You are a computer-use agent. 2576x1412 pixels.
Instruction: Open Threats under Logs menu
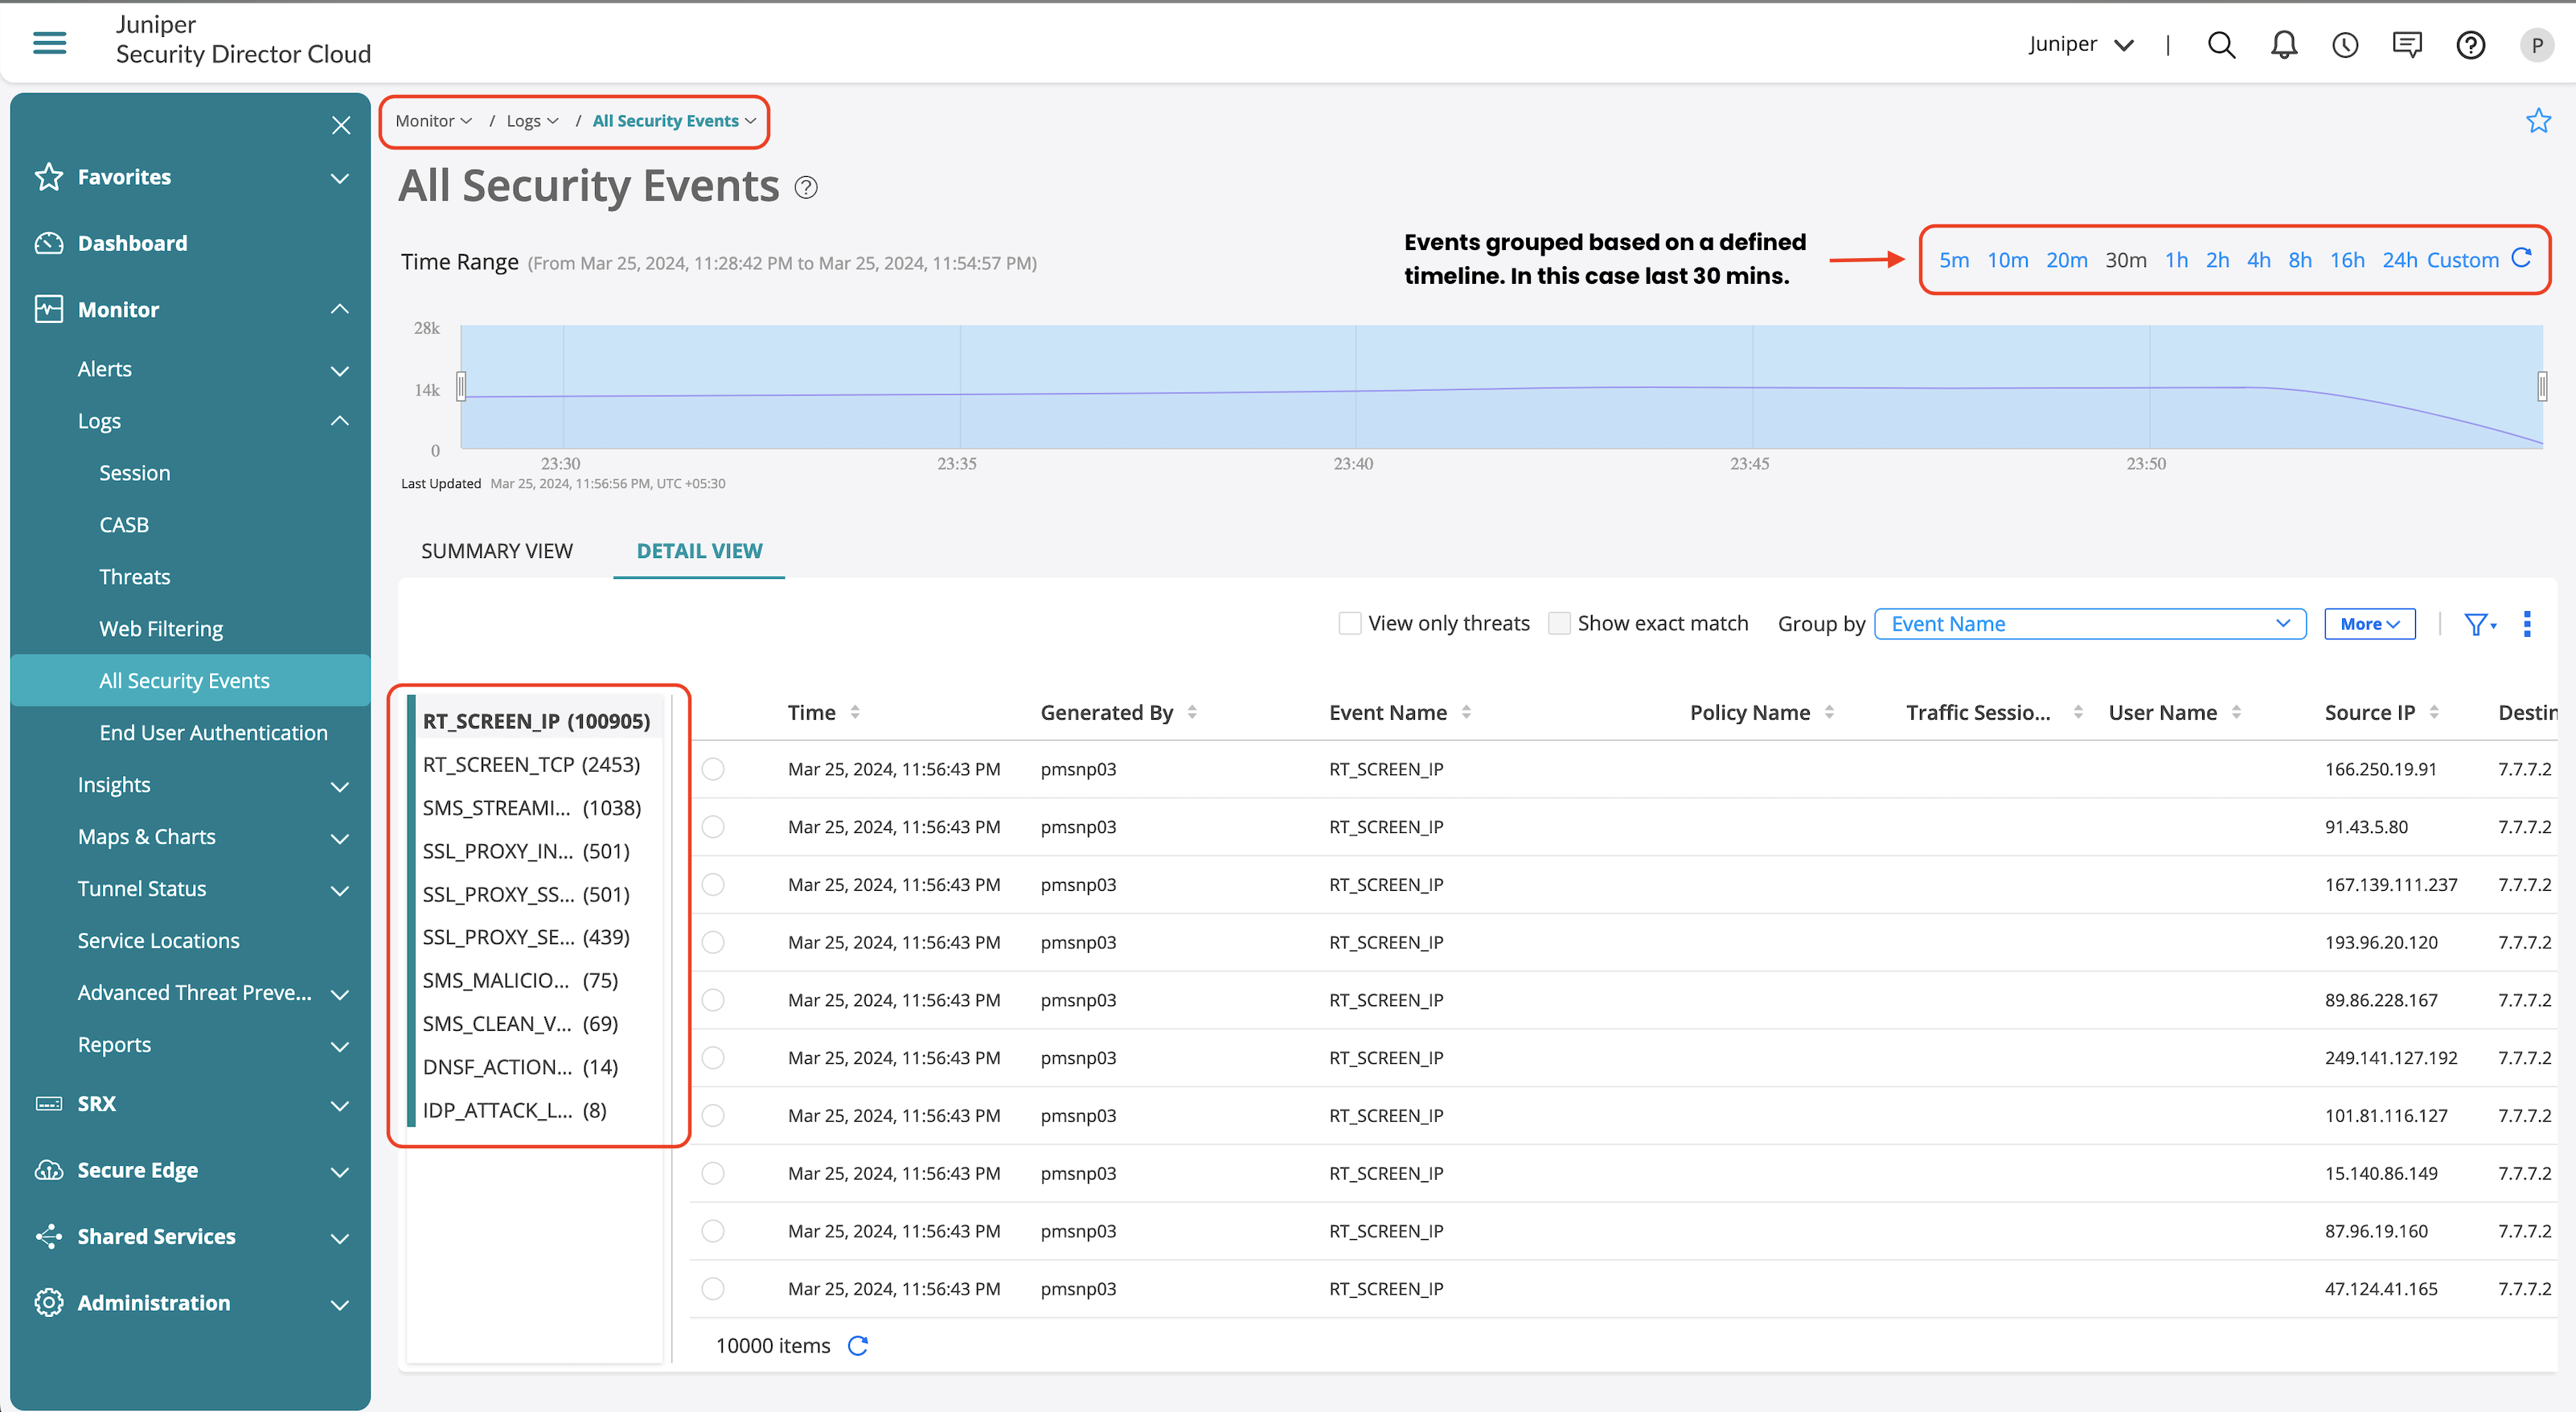[135, 577]
